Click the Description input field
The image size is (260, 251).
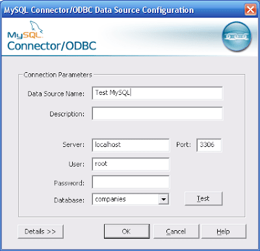point(157,113)
